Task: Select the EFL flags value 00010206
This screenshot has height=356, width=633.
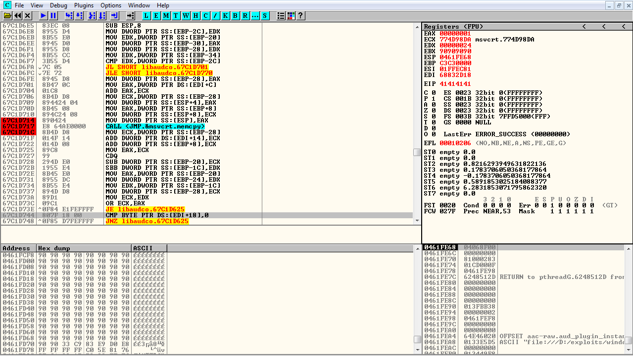Action: pyautogui.click(x=455, y=143)
